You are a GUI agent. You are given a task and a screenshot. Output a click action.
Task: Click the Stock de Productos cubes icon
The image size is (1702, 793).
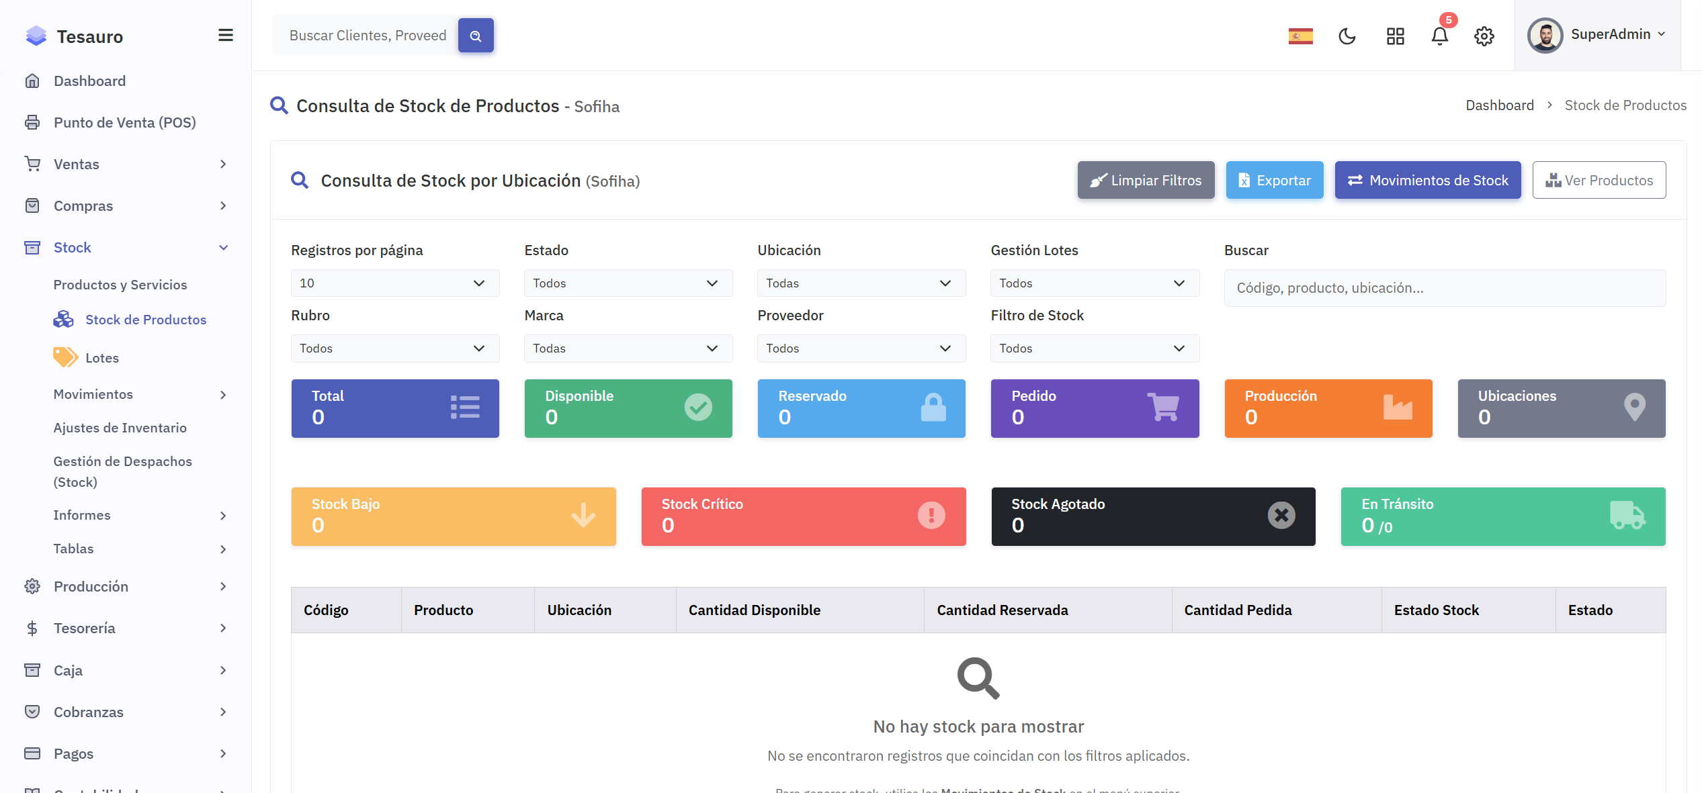tap(64, 319)
